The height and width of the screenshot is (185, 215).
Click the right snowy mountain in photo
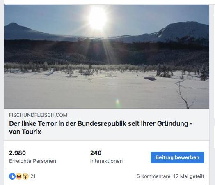point(184,31)
